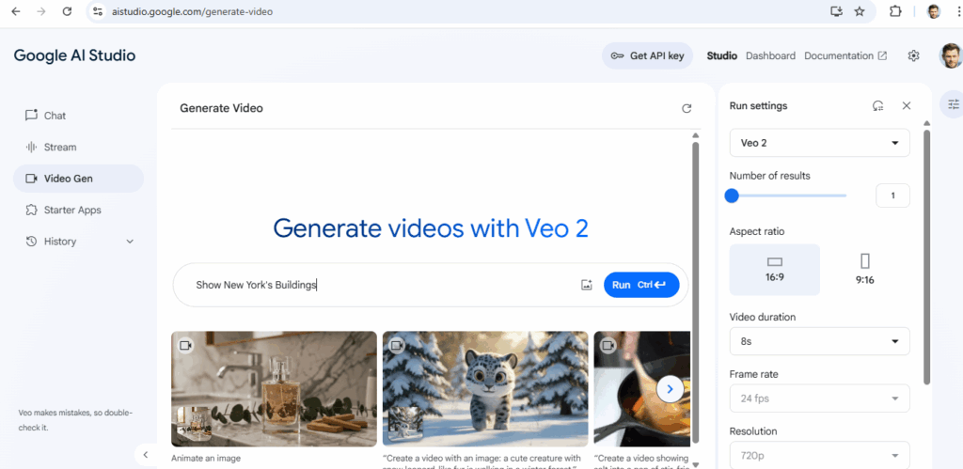Image resolution: width=963 pixels, height=469 pixels.
Task: Open AI Studio settings gear
Action: 913,55
